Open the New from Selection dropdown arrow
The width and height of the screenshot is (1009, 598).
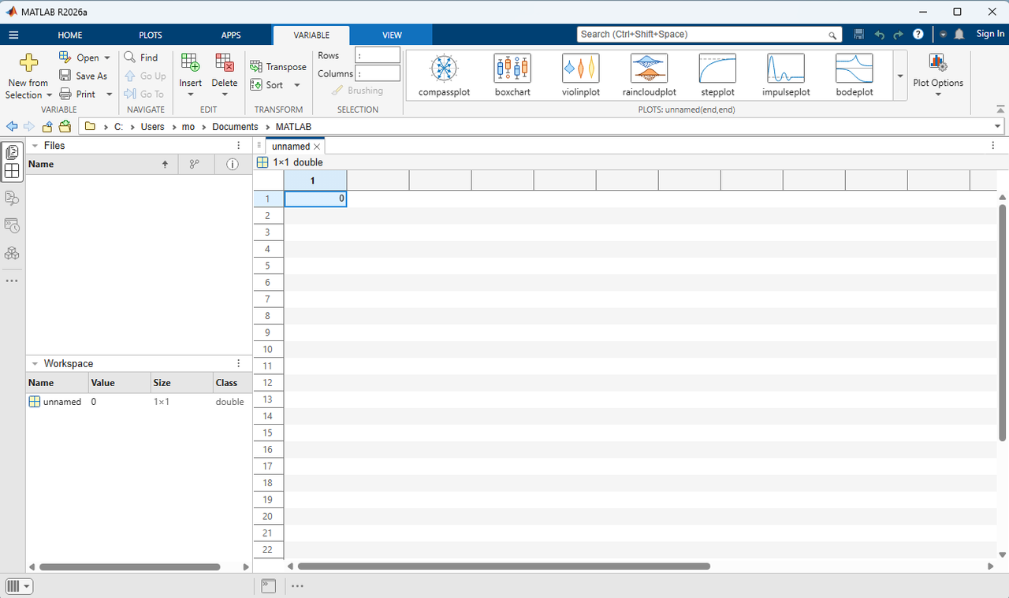pos(47,95)
